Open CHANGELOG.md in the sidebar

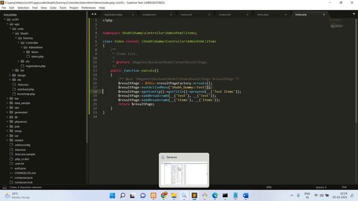click(25, 173)
